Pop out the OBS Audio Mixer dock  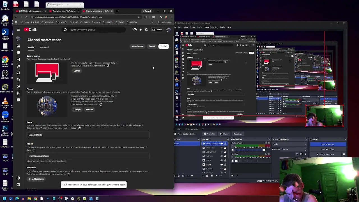click(269, 139)
